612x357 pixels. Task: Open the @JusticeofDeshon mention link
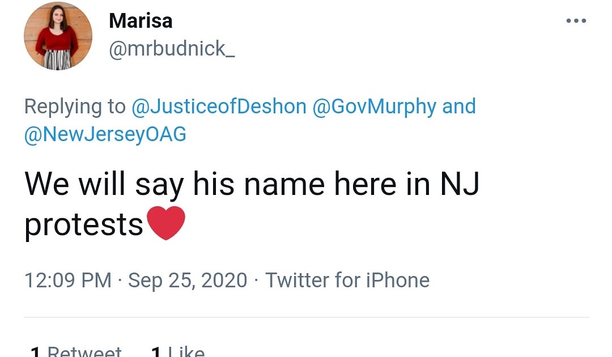click(219, 106)
